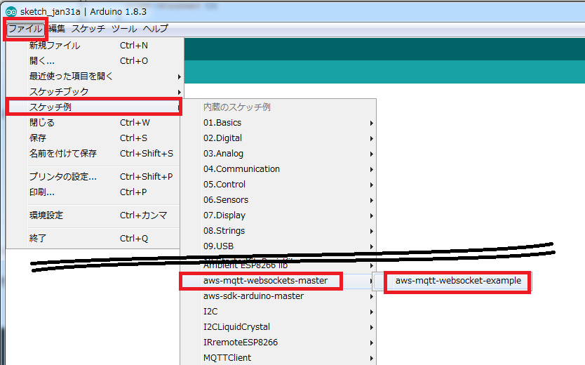Select 保存 menu entry
This screenshot has width=585, height=365.
click(94, 138)
